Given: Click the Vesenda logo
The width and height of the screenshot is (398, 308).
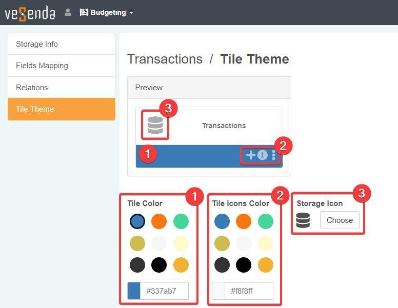Looking at the screenshot, I should pyautogui.click(x=30, y=13).
